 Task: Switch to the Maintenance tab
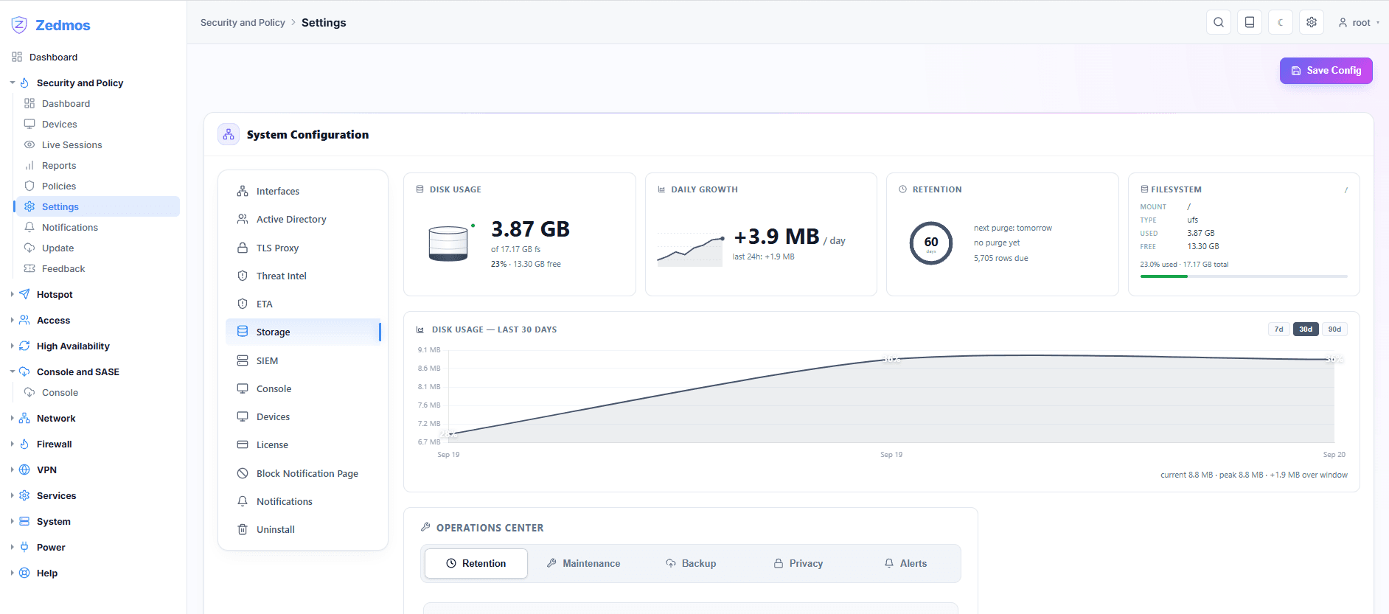pyautogui.click(x=583, y=563)
